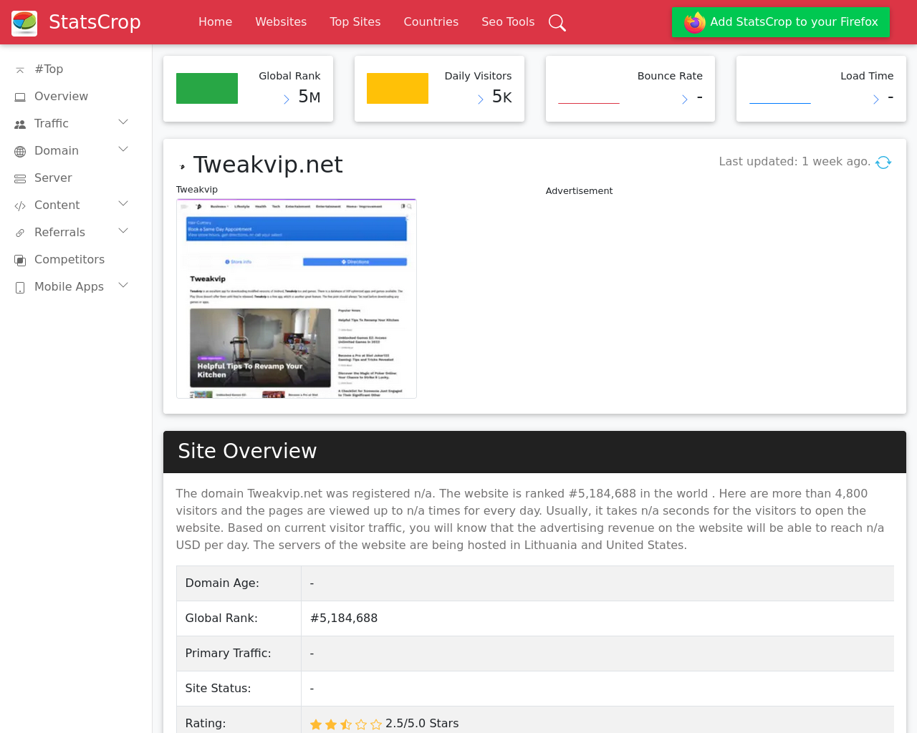Click the Daily Visitors chevron arrow
917x733 pixels.
pyautogui.click(x=481, y=99)
